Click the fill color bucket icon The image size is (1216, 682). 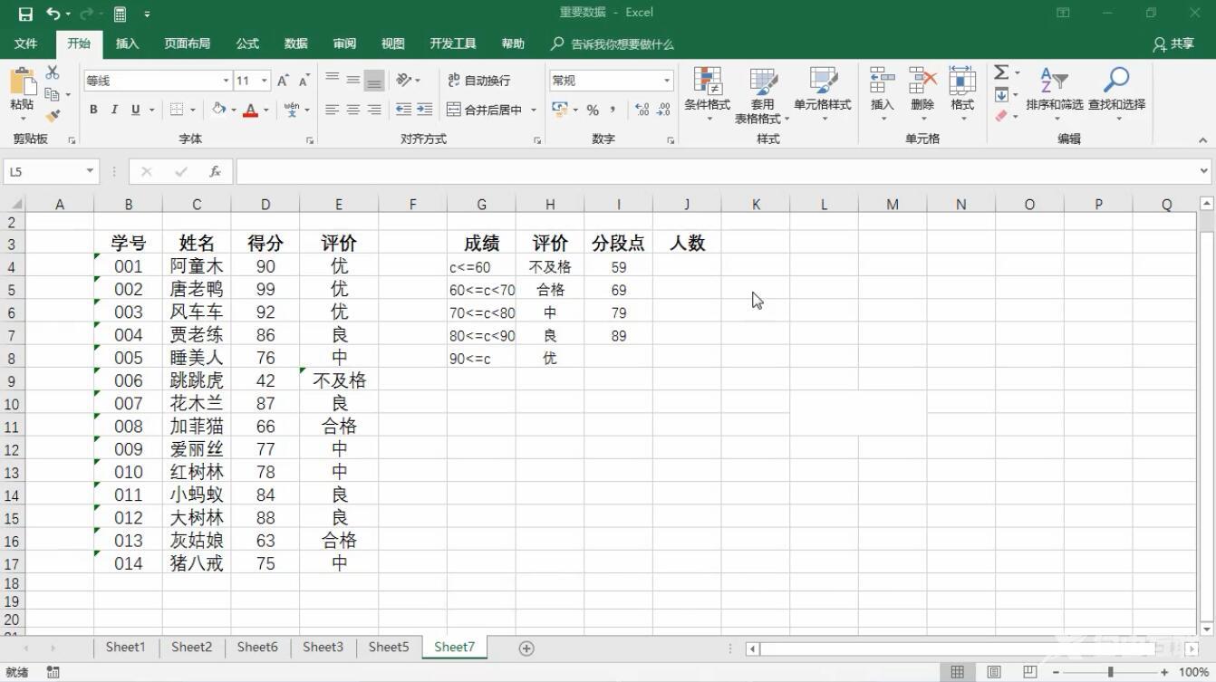[218, 110]
